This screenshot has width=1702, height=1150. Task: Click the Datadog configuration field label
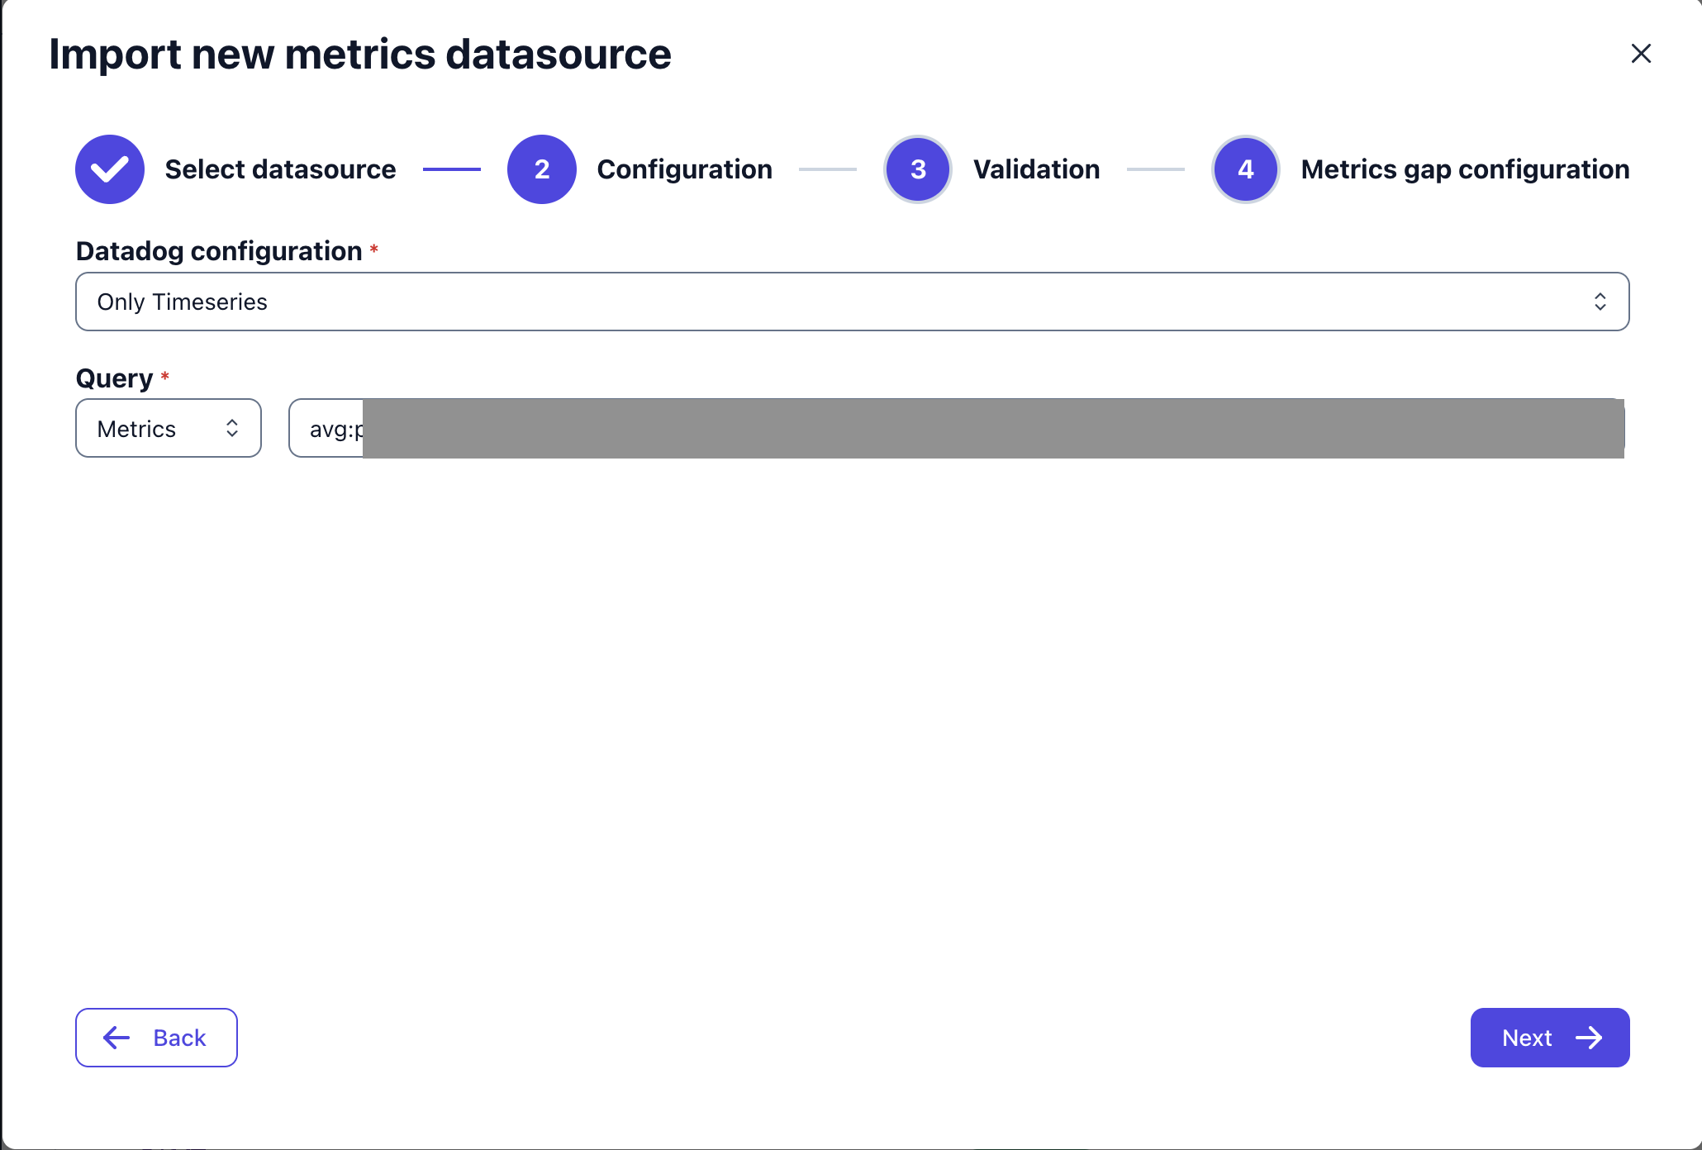pyautogui.click(x=219, y=251)
